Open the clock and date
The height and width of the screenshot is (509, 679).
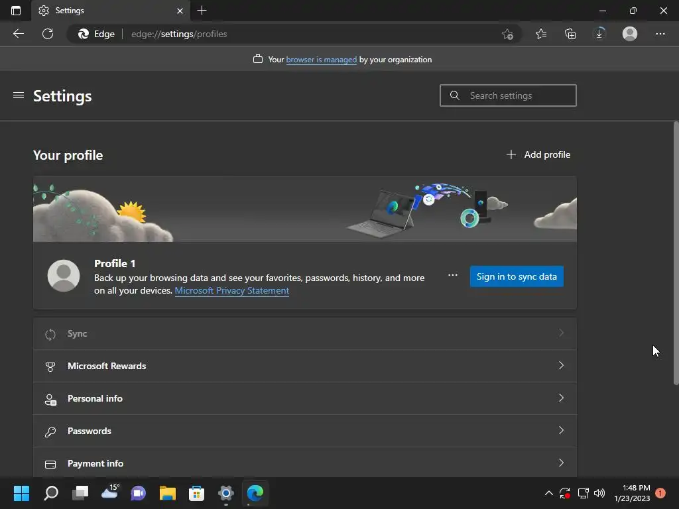[x=632, y=493]
